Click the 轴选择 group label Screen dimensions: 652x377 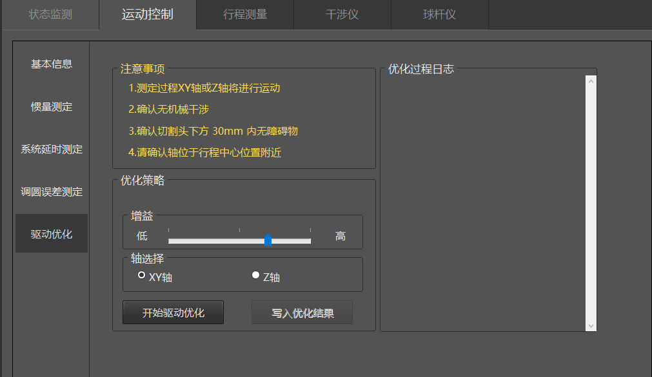[x=147, y=258]
